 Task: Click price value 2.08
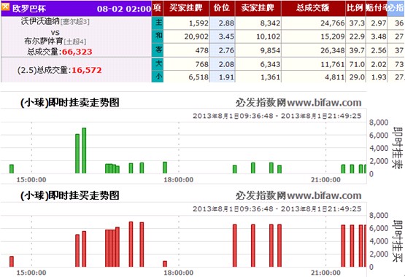[226, 64]
